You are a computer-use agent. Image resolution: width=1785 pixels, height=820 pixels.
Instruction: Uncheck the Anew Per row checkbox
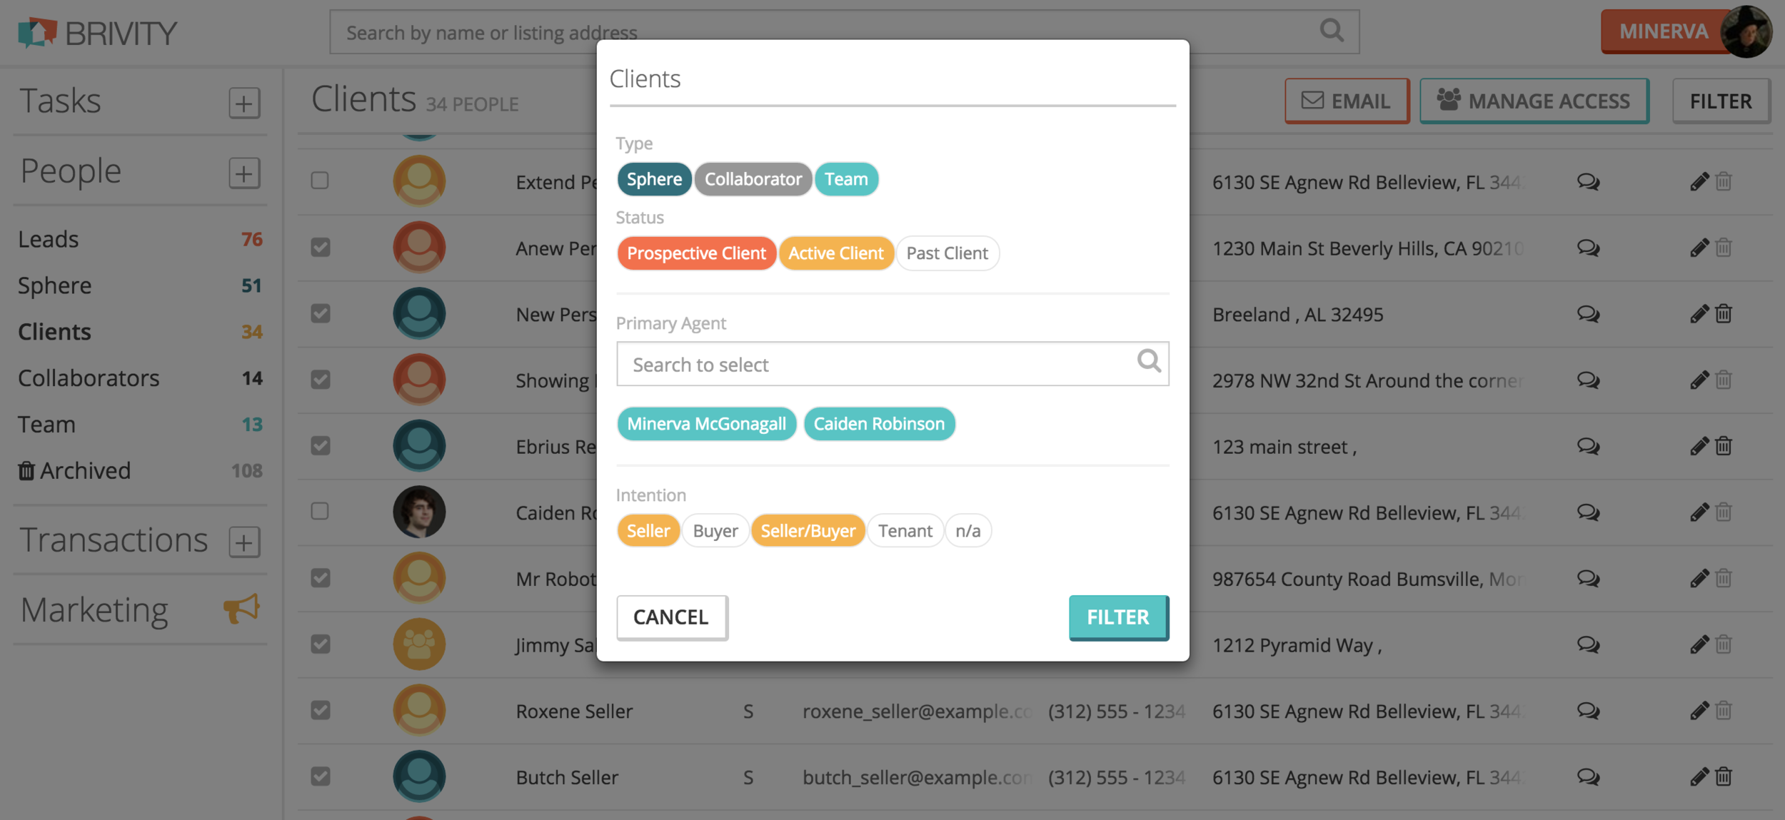point(320,247)
